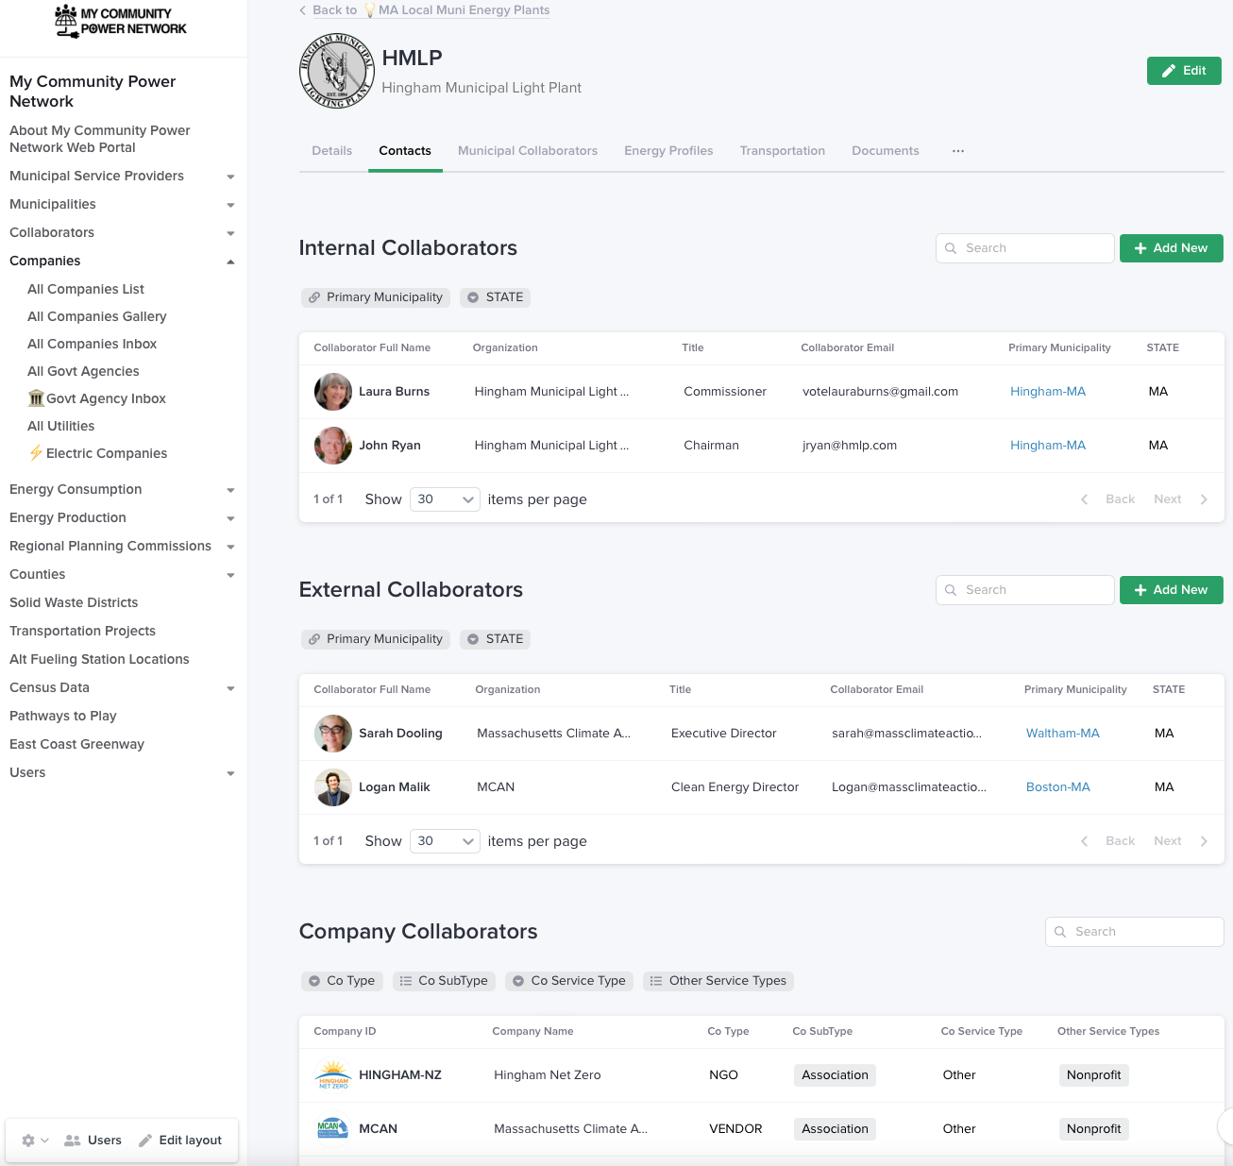The image size is (1233, 1166).
Task: Open Waltham-MA municipality link
Action: pyautogui.click(x=1063, y=734)
